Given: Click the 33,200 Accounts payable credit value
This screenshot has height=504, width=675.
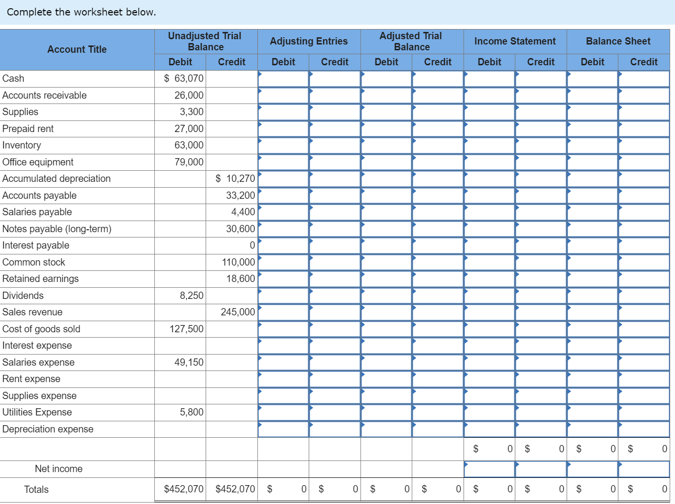Looking at the screenshot, I should pyautogui.click(x=240, y=195).
